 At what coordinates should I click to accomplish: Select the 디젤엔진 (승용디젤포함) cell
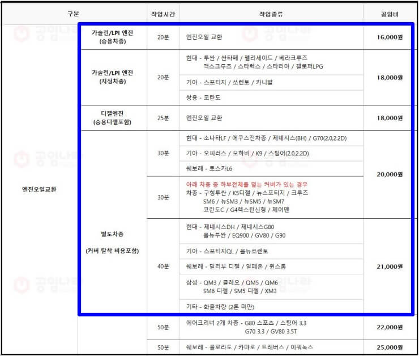(112, 118)
